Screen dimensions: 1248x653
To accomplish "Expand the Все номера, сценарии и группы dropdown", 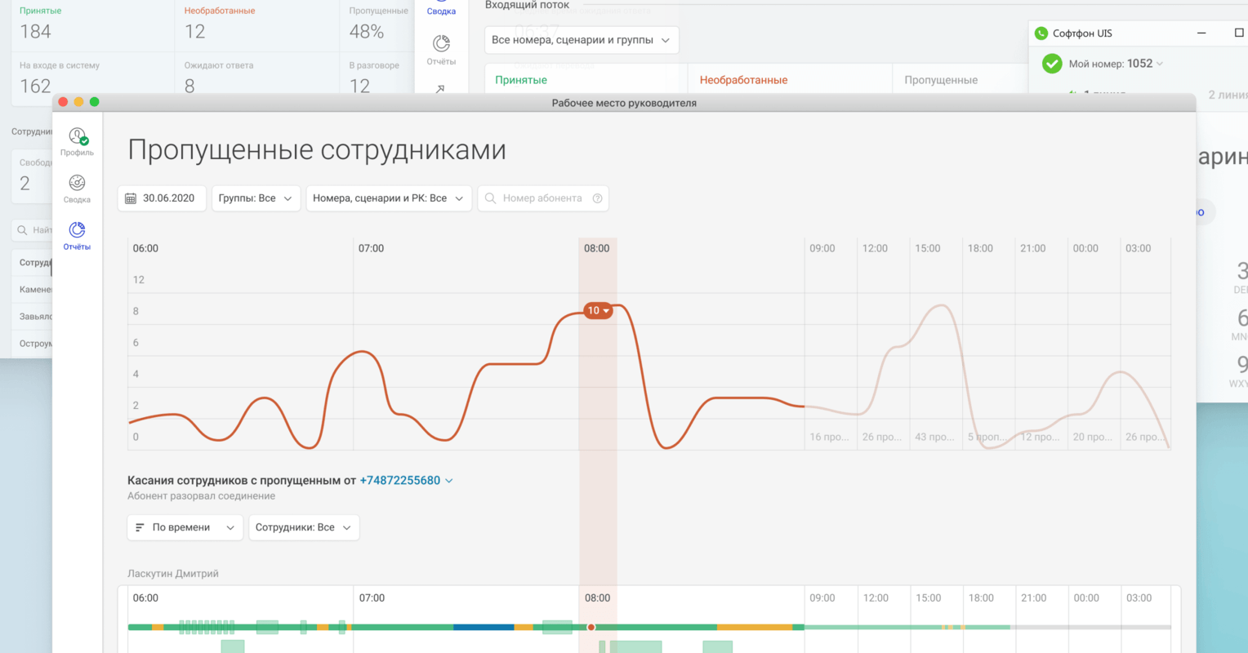I will (x=582, y=40).
